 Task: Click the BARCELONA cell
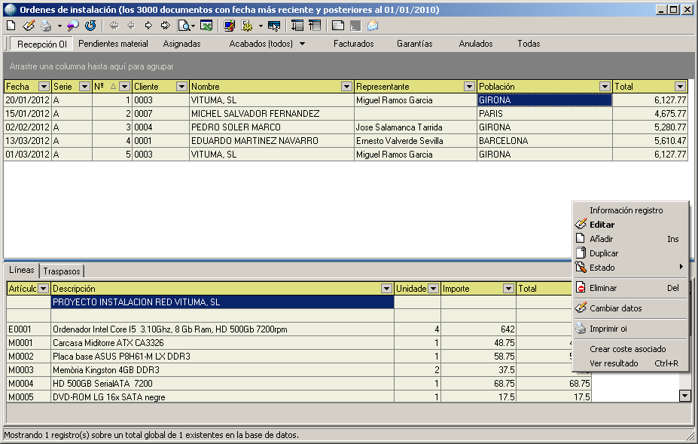pos(544,141)
